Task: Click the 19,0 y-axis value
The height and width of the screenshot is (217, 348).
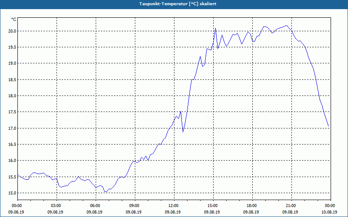Action: [13, 63]
